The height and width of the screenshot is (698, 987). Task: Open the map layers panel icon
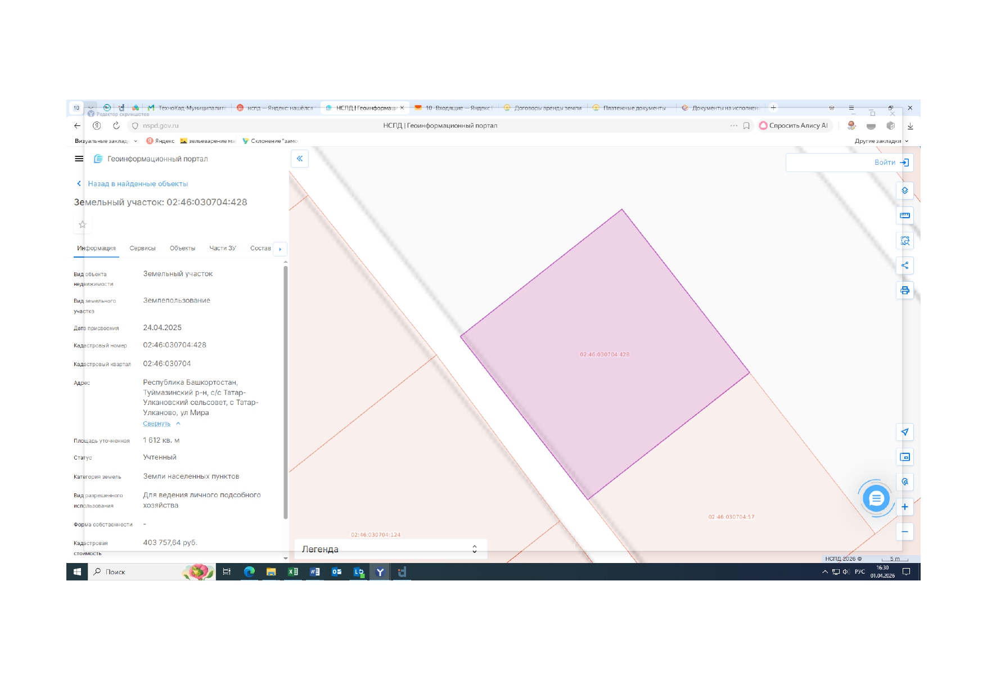[x=904, y=191]
